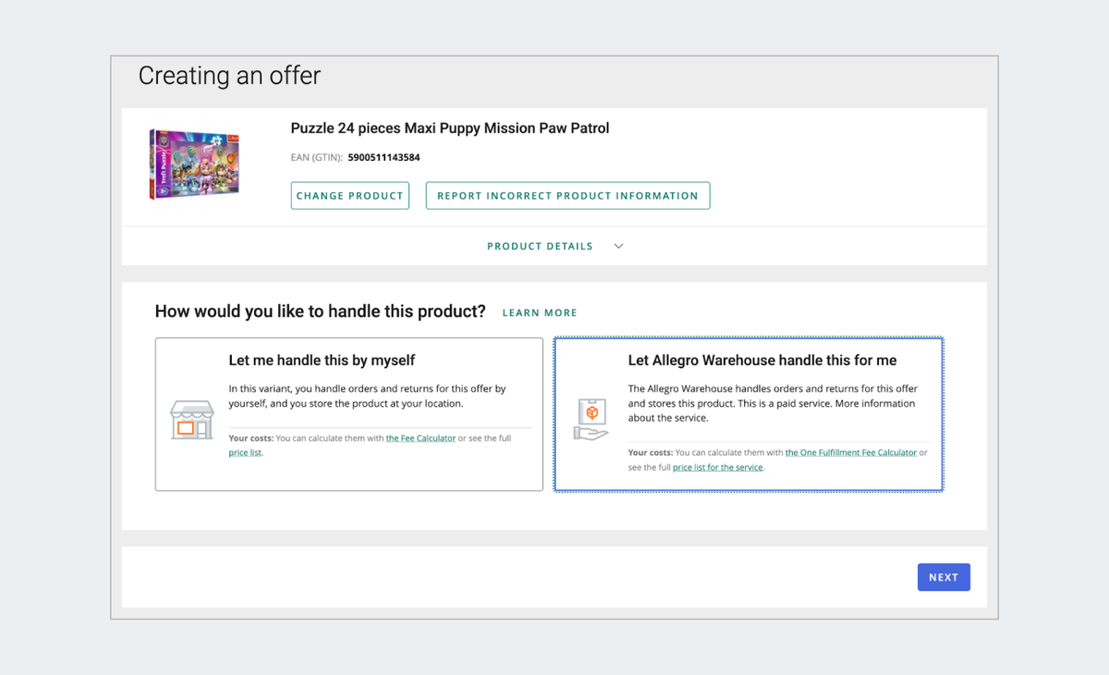This screenshot has width=1109, height=675.
Task: Click the Allegro Warehouse service description text
Action: [771, 403]
